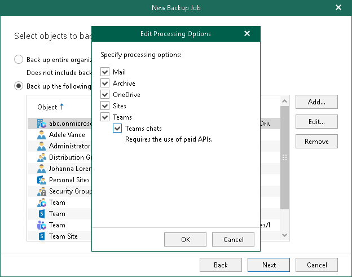Select the Distribution Group row
The height and width of the screenshot is (277, 352).
pos(59,157)
